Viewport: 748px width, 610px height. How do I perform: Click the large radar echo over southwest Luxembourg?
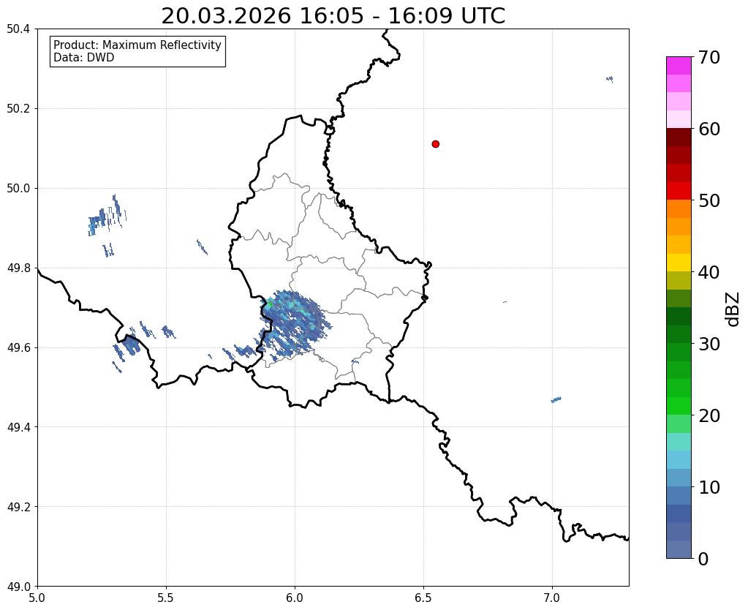click(x=296, y=323)
